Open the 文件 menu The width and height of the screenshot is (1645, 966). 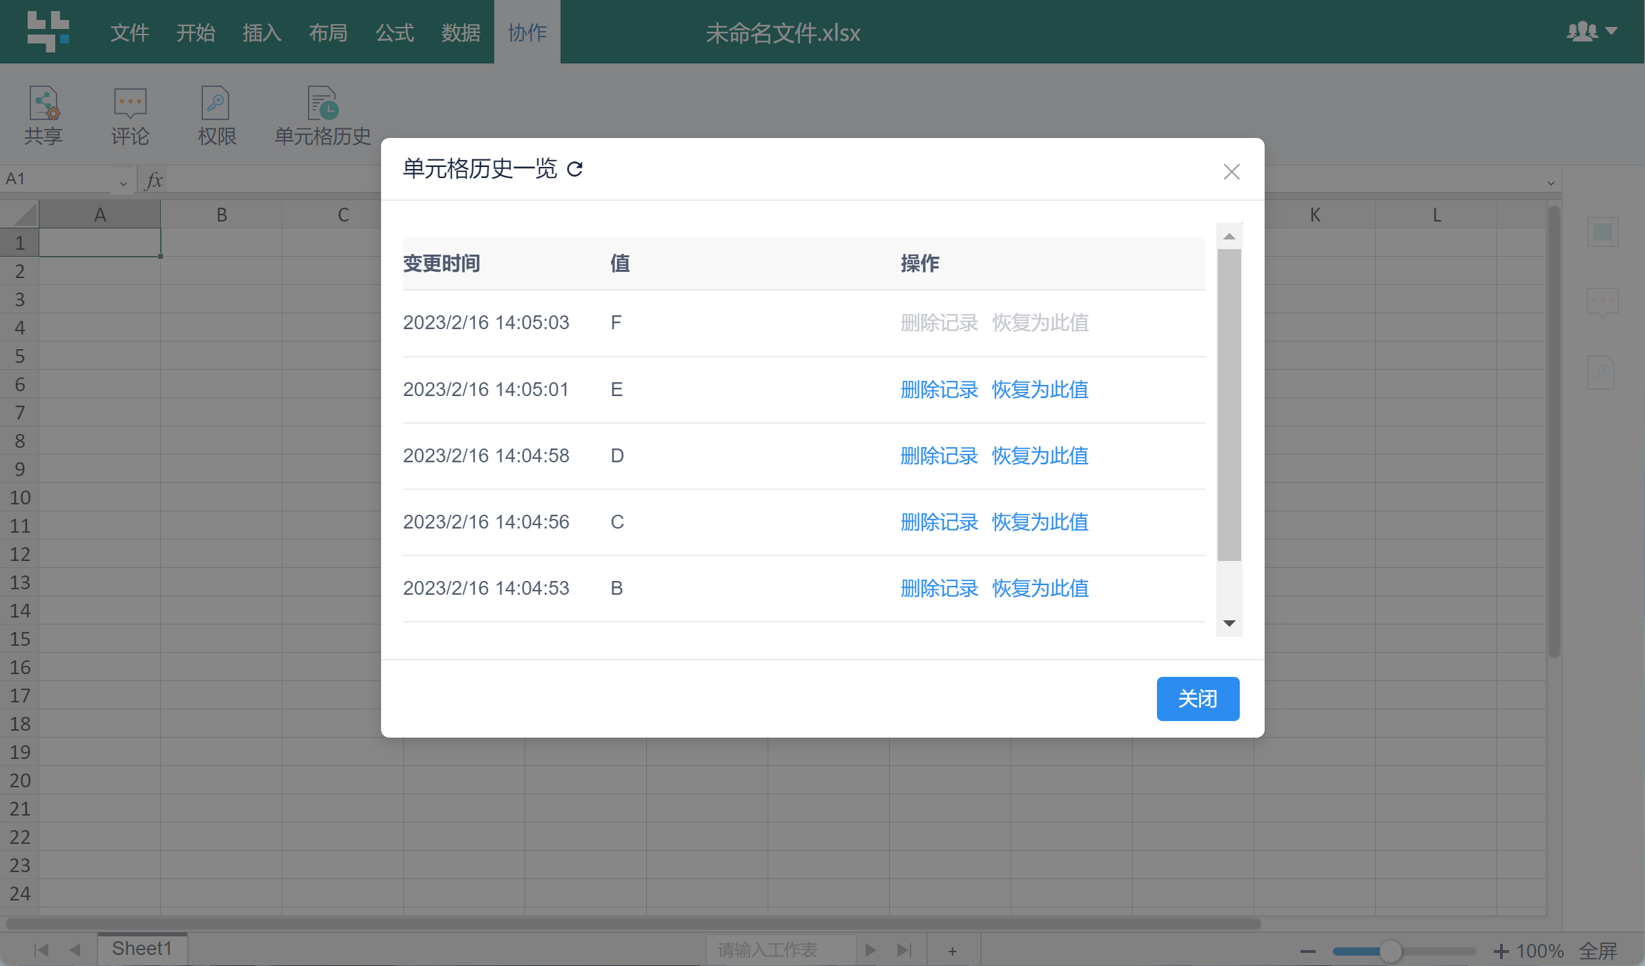130,32
